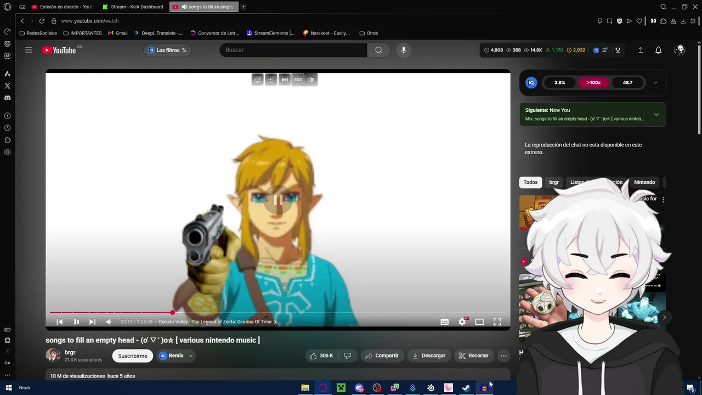This screenshot has height=395, width=702.
Task: Skip to next video
Action: tap(92, 322)
